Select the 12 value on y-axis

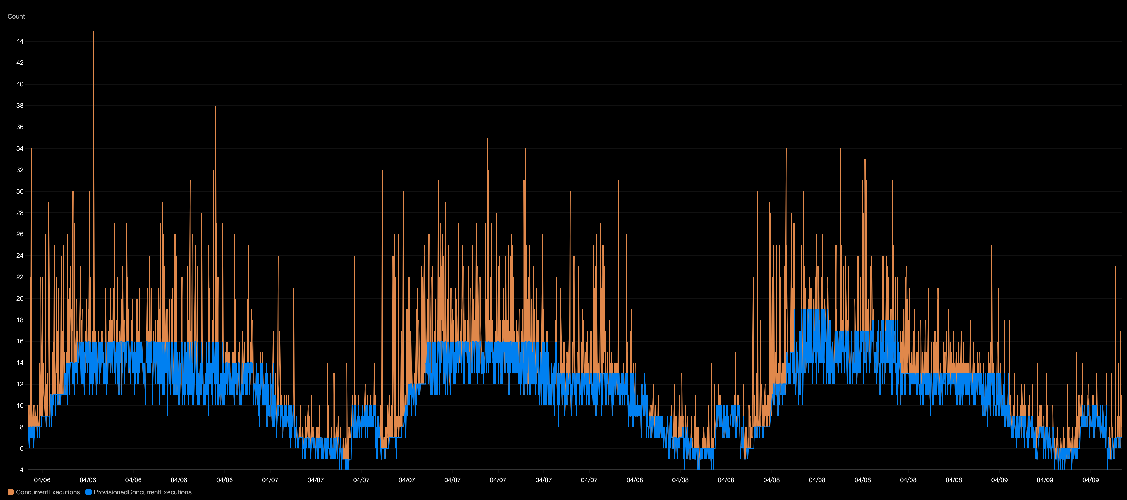[x=20, y=384]
